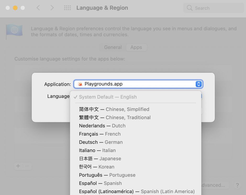Select System Default — English option

tap(108, 97)
